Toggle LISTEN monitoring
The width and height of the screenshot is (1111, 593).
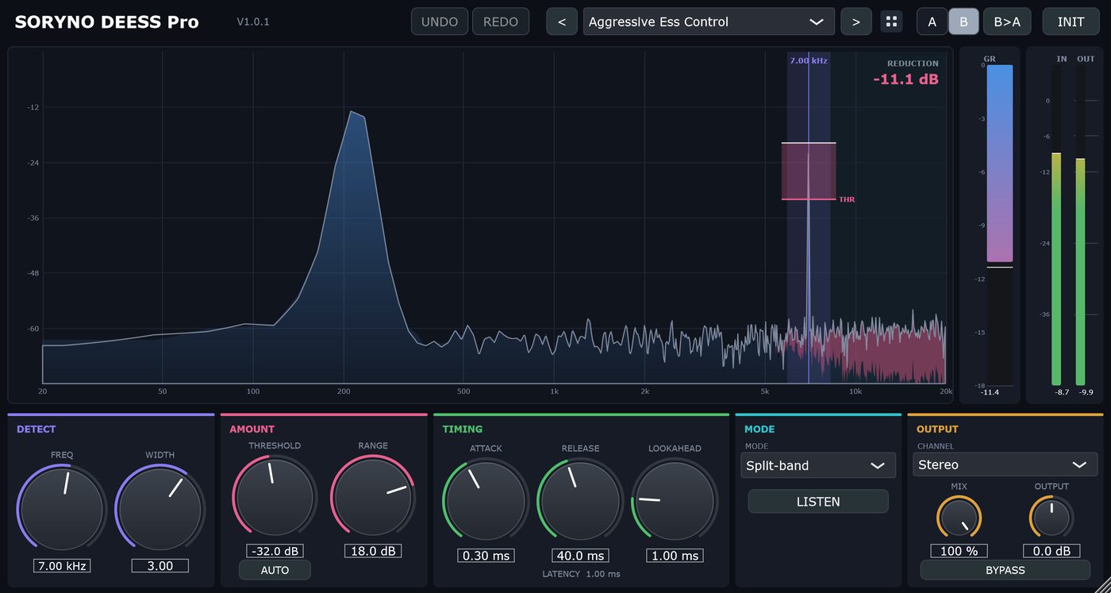click(818, 502)
